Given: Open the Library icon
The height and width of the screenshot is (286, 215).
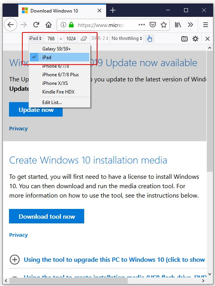Looking at the screenshot, I should (x=178, y=25).
